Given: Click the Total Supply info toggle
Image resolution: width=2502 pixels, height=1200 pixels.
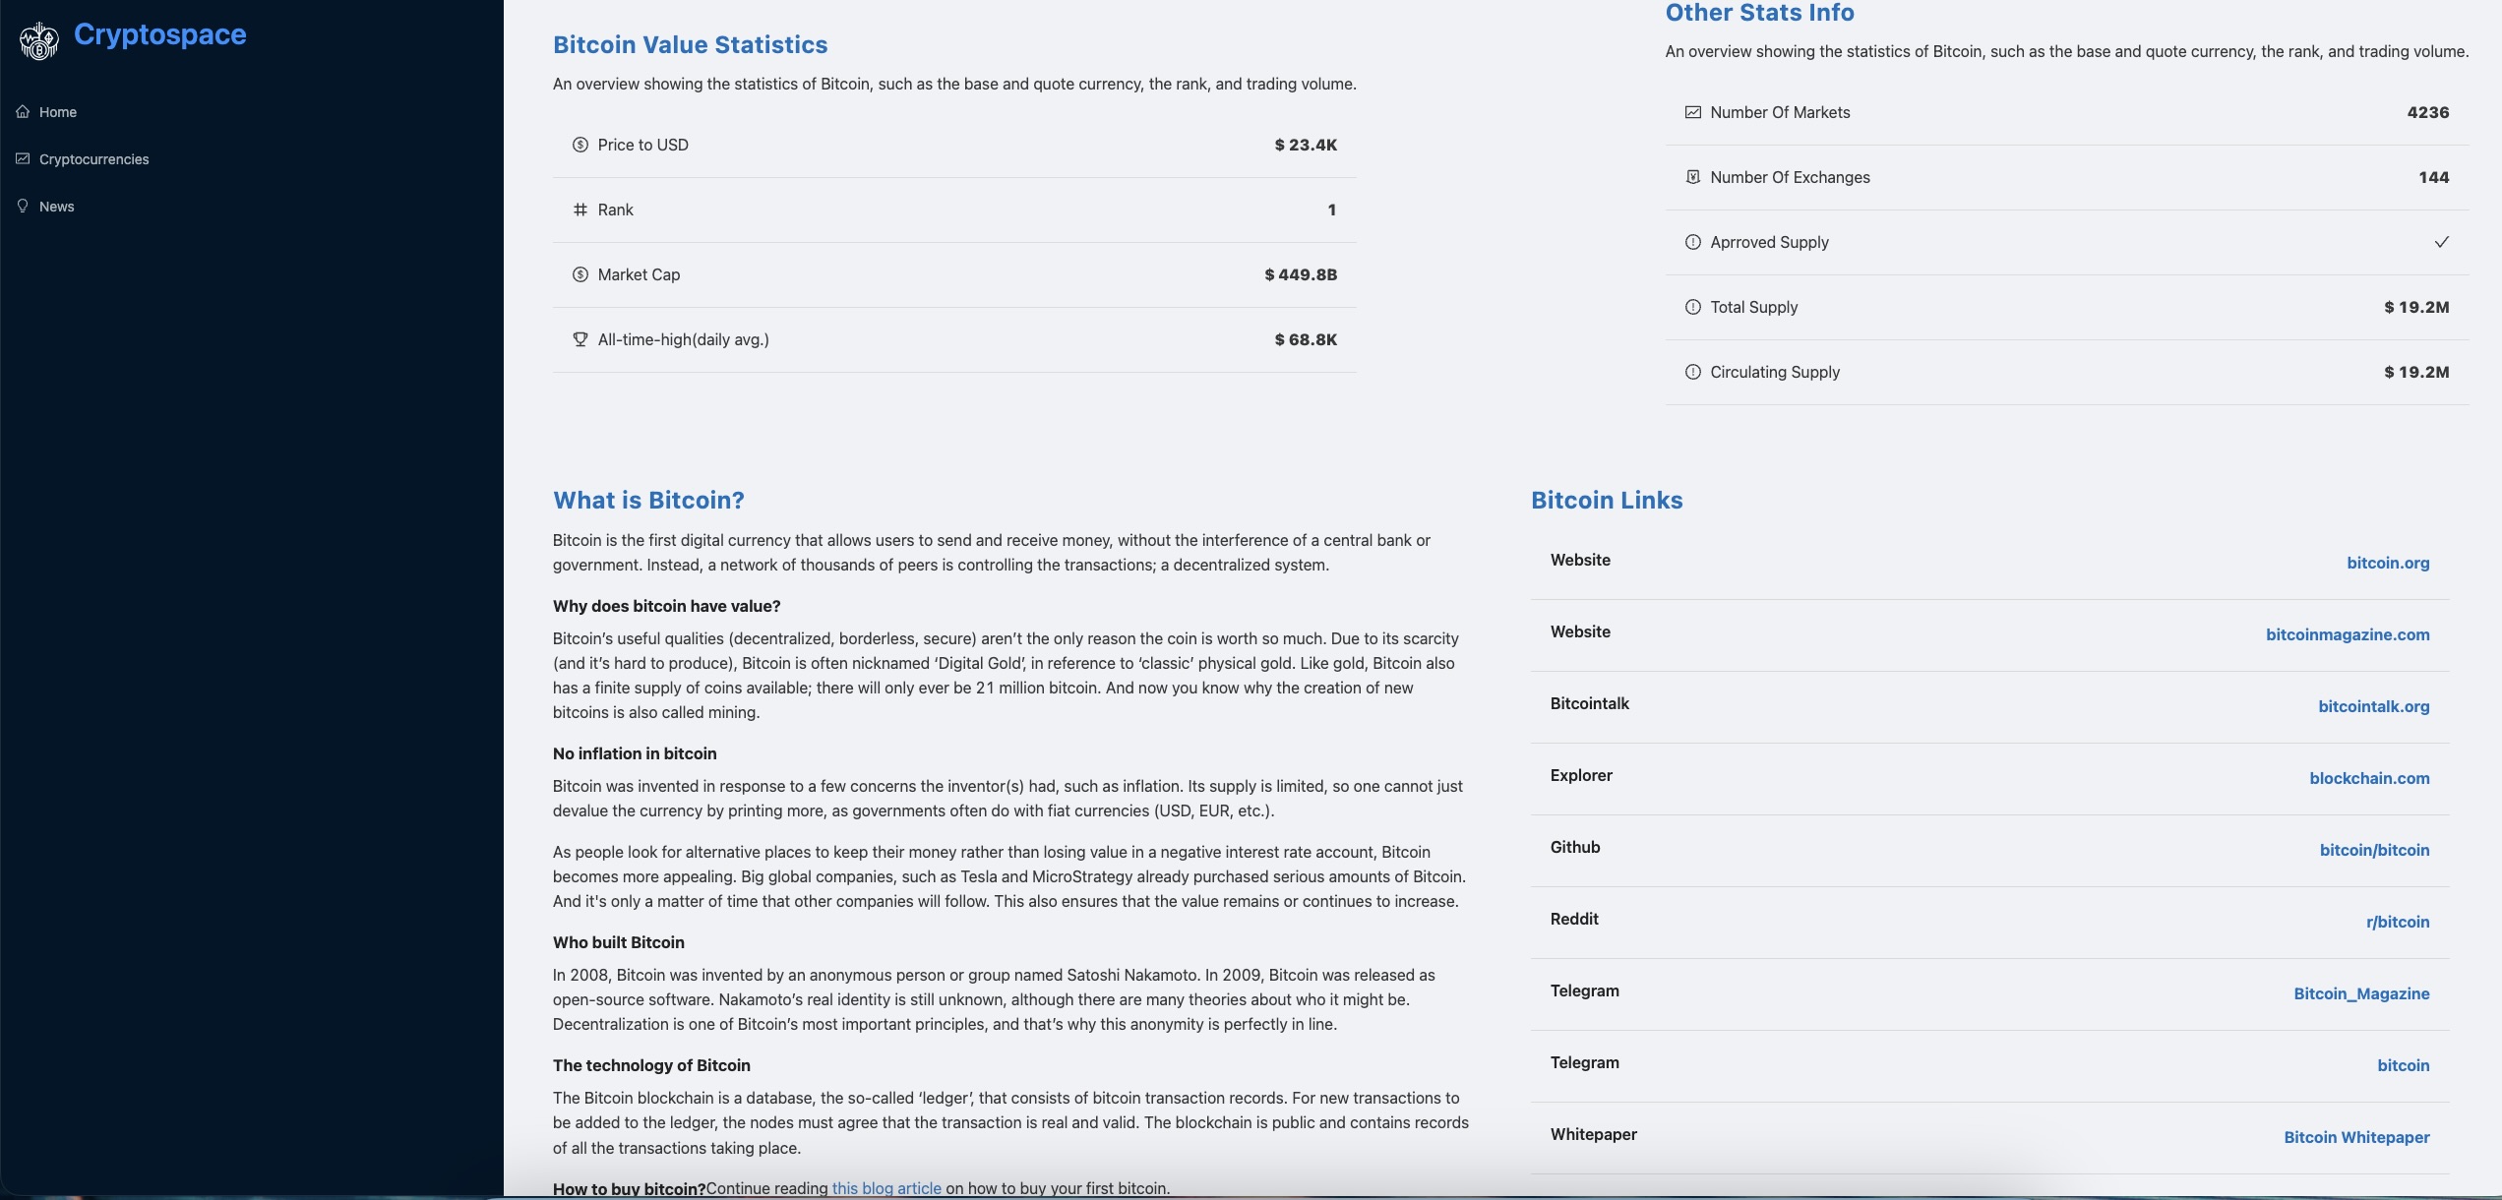Looking at the screenshot, I should 1693,308.
